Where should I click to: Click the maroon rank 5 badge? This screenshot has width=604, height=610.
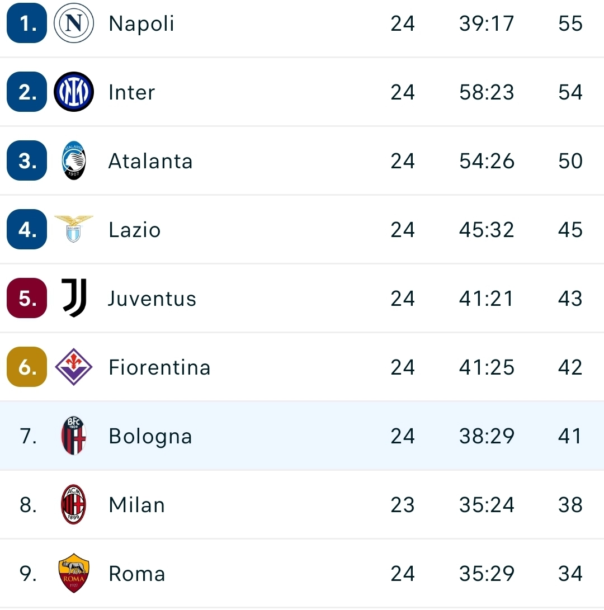pos(27,298)
